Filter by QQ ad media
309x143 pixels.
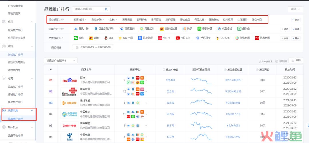pyautogui.click(x=109, y=38)
